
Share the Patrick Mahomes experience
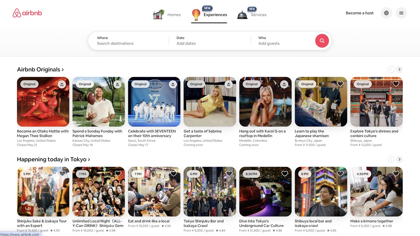click(x=117, y=84)
